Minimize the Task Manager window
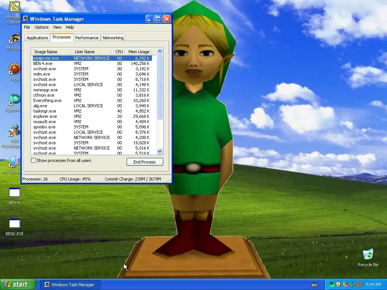 click(149, 19)
